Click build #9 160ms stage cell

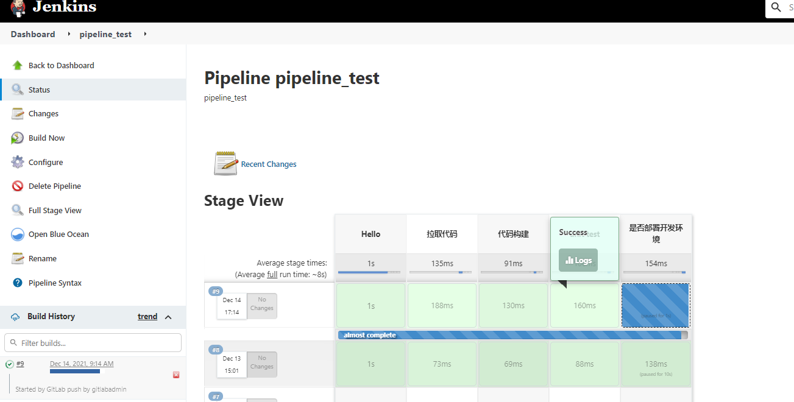(x=584, y=305)
